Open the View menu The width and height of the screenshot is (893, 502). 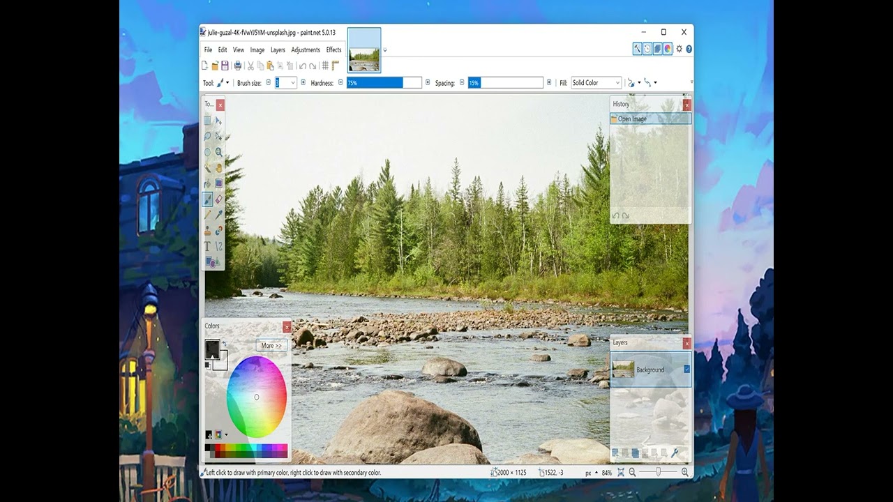[239, 50]
